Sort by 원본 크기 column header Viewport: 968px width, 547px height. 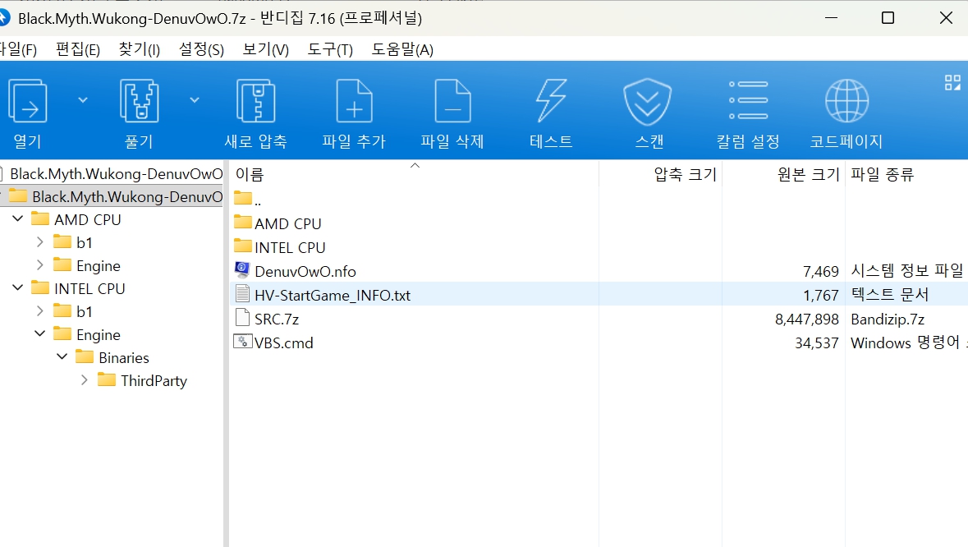(x=808, y=174)
